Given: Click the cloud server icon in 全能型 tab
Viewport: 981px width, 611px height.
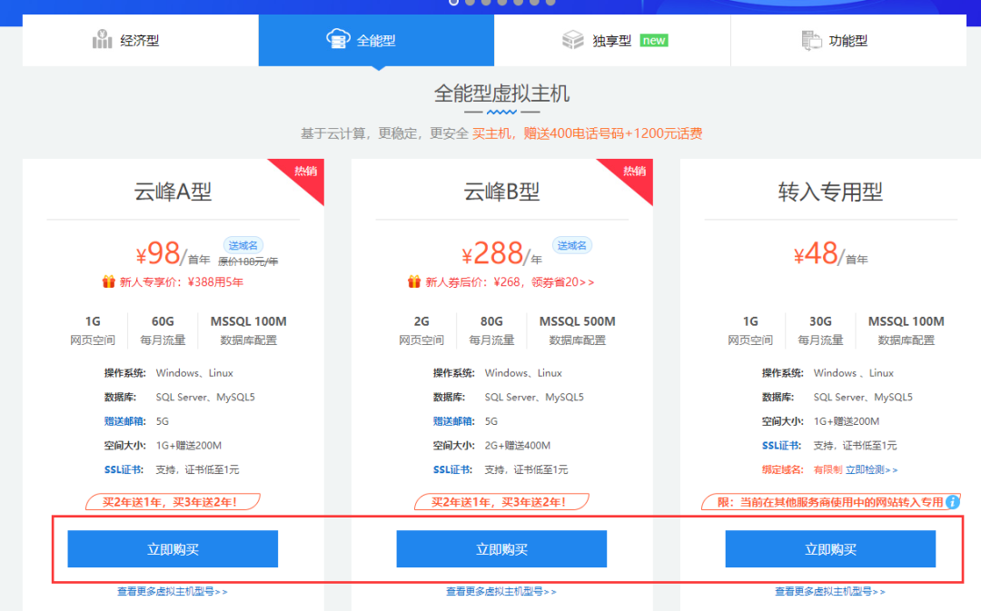Looking at the screenshot, I should 338,39.
